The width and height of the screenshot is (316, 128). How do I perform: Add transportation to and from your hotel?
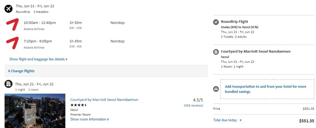[x=265, y=89]
